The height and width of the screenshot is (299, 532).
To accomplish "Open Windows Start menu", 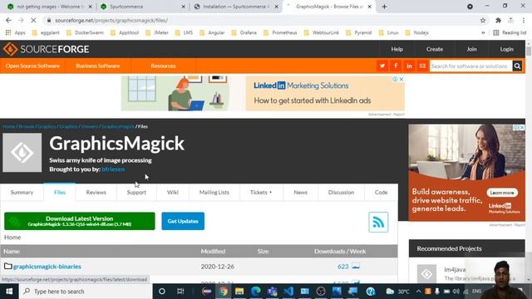I will pos(9,292).
